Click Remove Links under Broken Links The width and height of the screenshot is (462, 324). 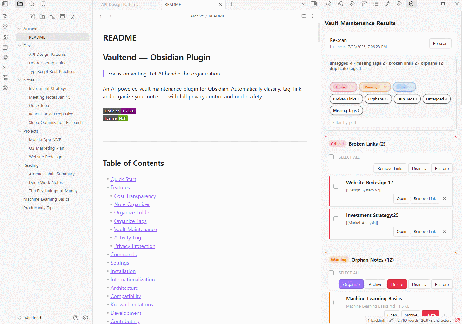click(x=390, y=168)
